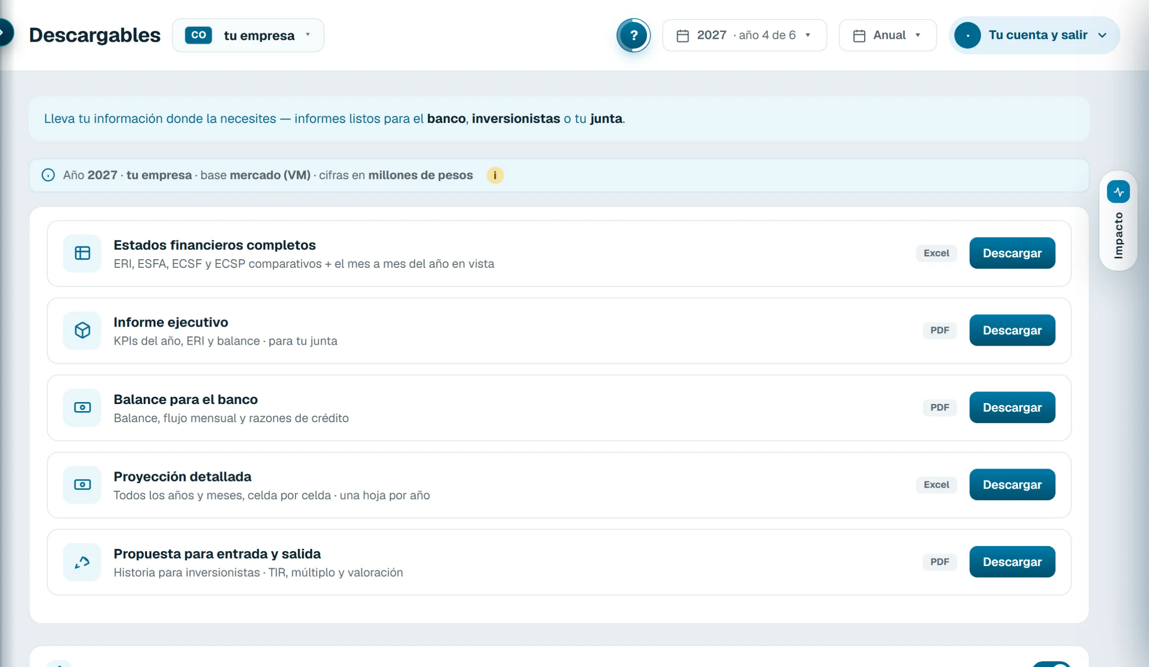This screenshot has height=667, width=1149.
Task: Click the Impacto pulse icon
Action: pyautogui.click(x=1118, y=192)
